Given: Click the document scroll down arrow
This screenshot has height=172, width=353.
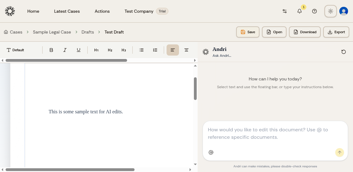Looking at the screenshot, I should [195, 164].
